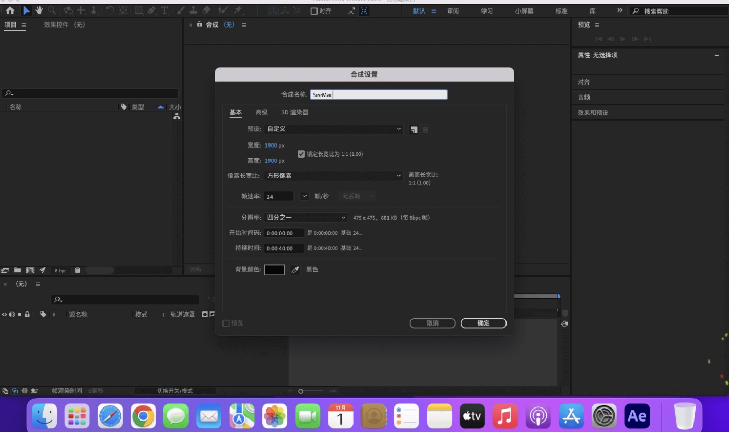729x432 pixels.
Task: Switch to the 3D 渲染器 tab
Action: [294, 112]
